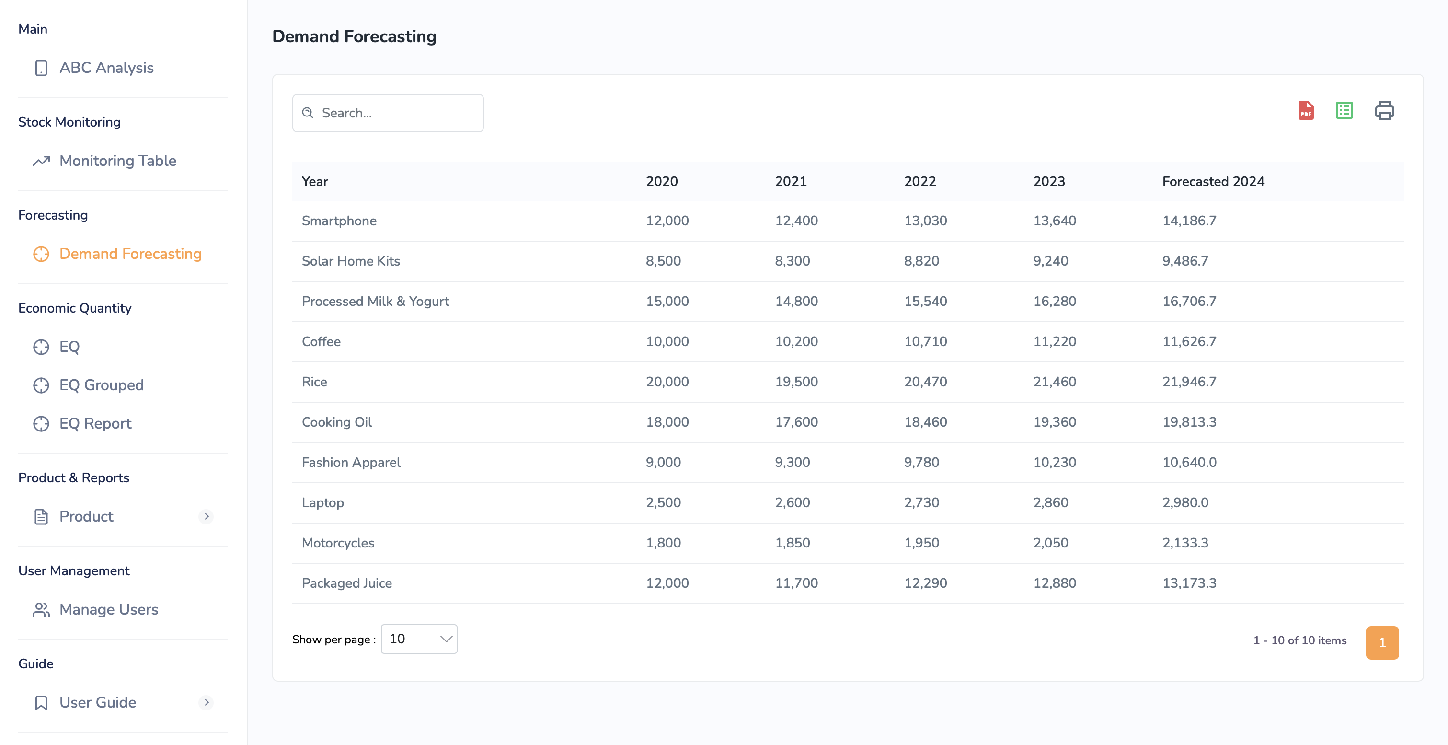
Task: Select Demand Forecasting in sidebar
Action: point(130,254)
